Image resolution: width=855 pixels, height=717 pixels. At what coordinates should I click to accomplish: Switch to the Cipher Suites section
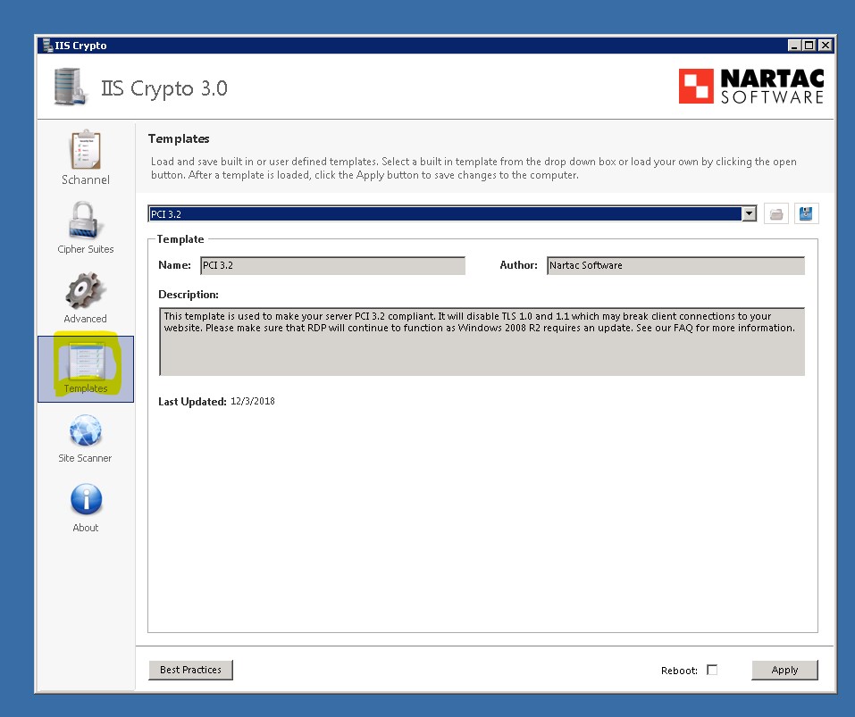click(x=86, y=227)
